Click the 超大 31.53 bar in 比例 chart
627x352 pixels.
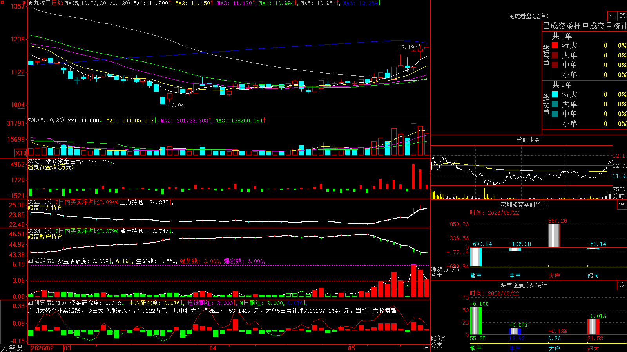[x=593, y=327]
